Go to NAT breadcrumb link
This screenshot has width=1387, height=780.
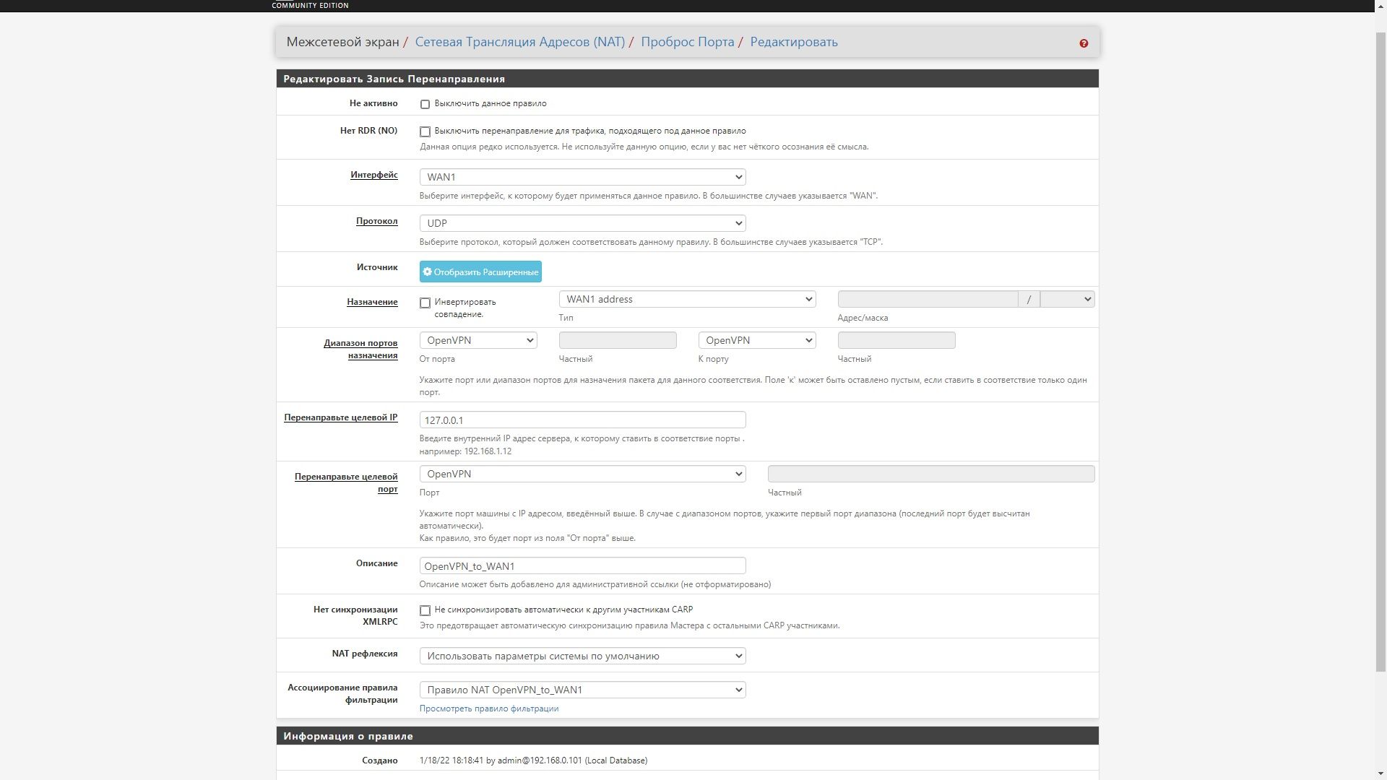(x=519, y=42)
